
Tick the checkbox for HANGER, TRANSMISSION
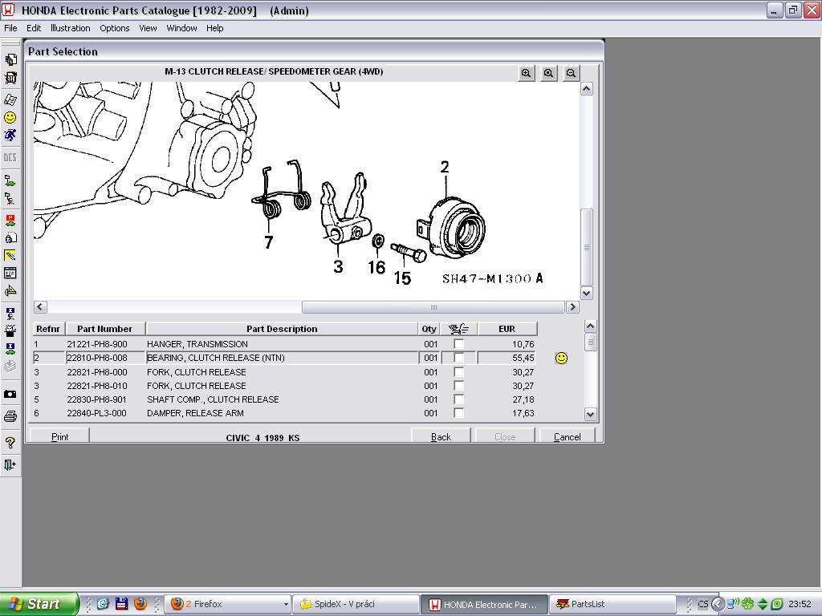(458, 344)
